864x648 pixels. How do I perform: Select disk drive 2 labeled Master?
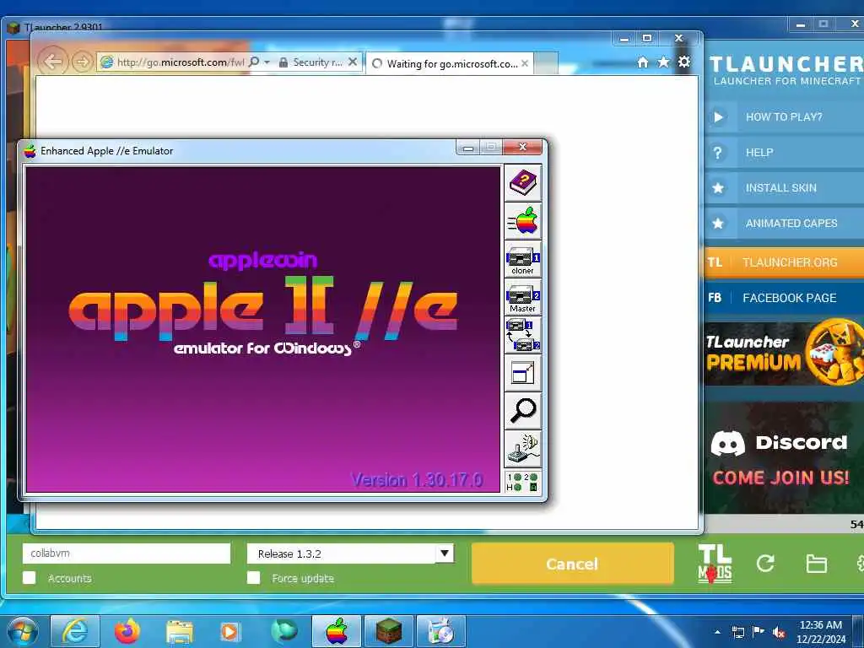[522, 297]
